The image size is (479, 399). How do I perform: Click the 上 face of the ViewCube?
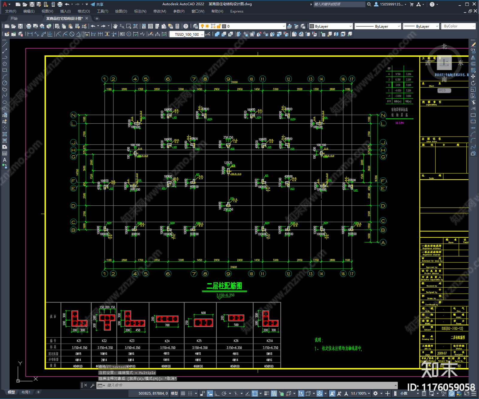[x=444, y=63]
